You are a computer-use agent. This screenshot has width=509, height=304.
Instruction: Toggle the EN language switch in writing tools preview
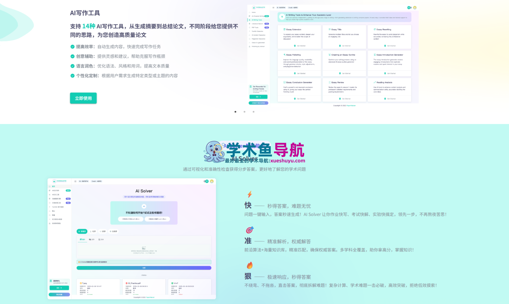tap(409, 8)
